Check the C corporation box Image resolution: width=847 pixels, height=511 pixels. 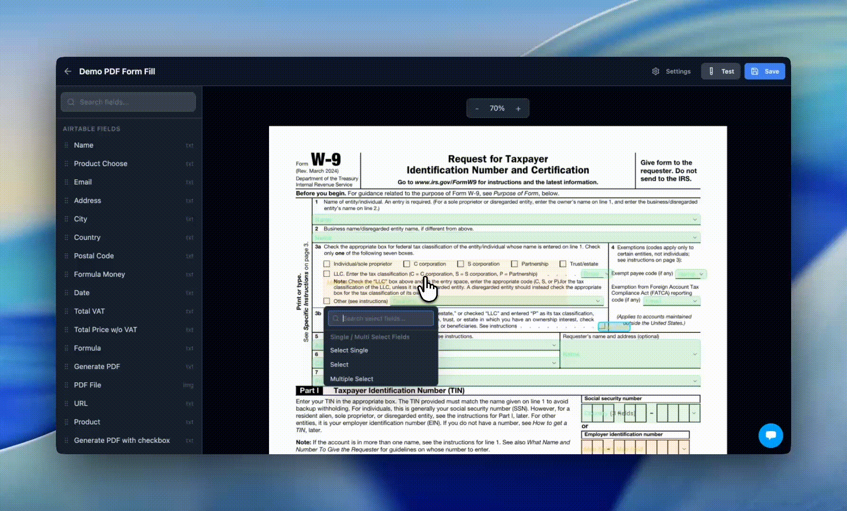pyautogui.click(x=406, y=264)
